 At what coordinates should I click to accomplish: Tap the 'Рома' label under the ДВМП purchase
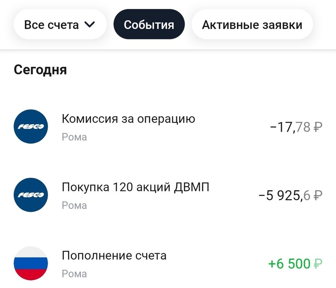point(74,205)
